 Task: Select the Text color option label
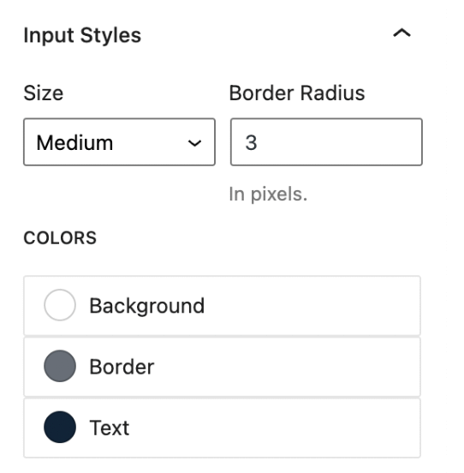tap(110, 428)
